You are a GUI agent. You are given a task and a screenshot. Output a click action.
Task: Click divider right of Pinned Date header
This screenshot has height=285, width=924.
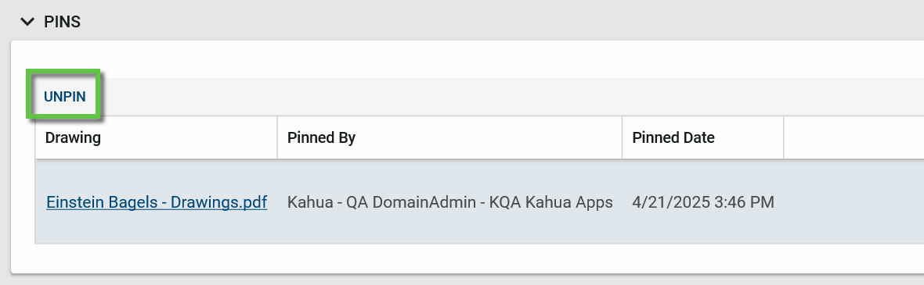(783, 137)
